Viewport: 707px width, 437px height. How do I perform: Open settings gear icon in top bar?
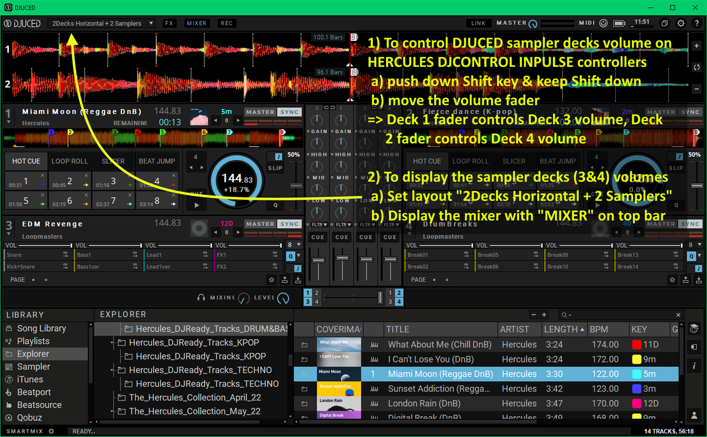tap(681, 23)
